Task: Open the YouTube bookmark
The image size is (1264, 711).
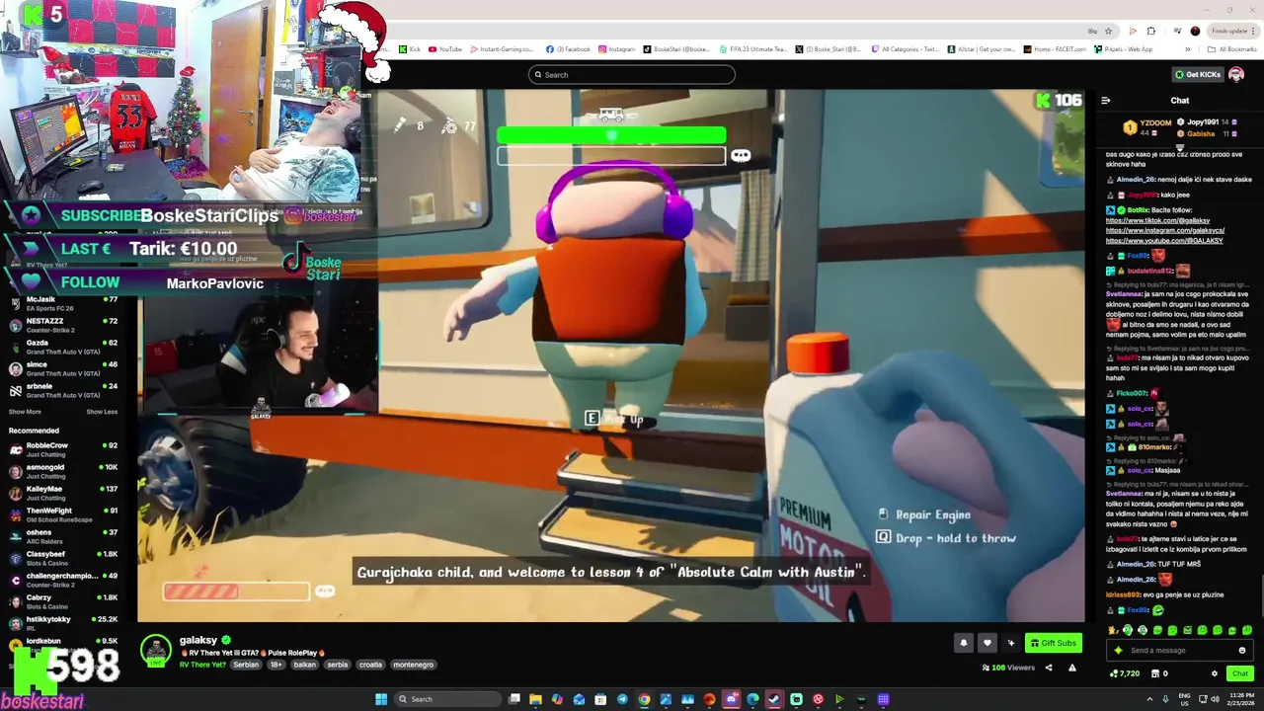Action: (x=445, y=49)
